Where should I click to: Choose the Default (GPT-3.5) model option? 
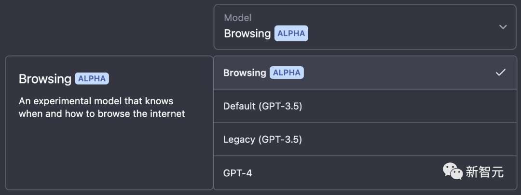pyautogui.click(x=365, y=106)
